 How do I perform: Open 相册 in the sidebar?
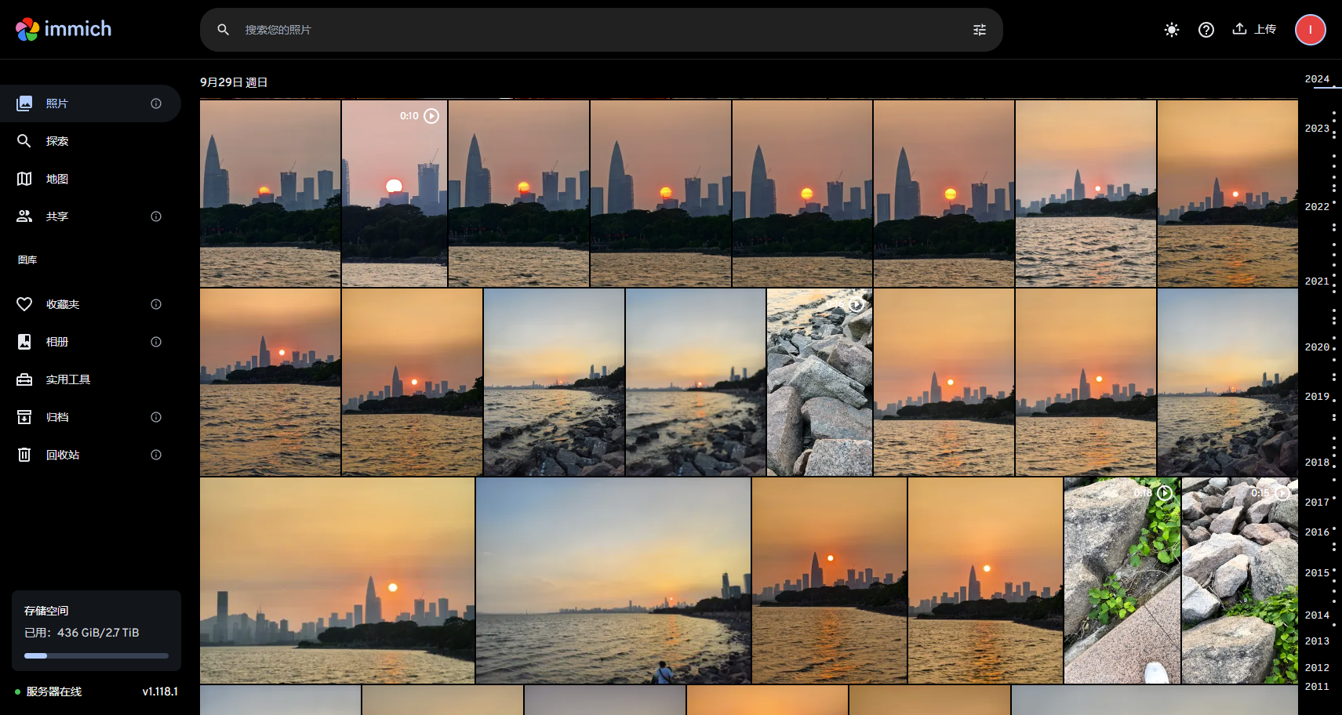[x=90, y=342]
